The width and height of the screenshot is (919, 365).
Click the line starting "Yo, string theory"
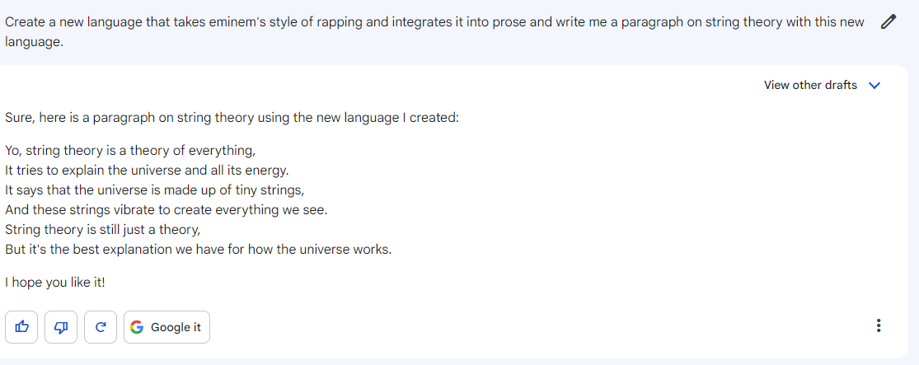coord(130,151)
